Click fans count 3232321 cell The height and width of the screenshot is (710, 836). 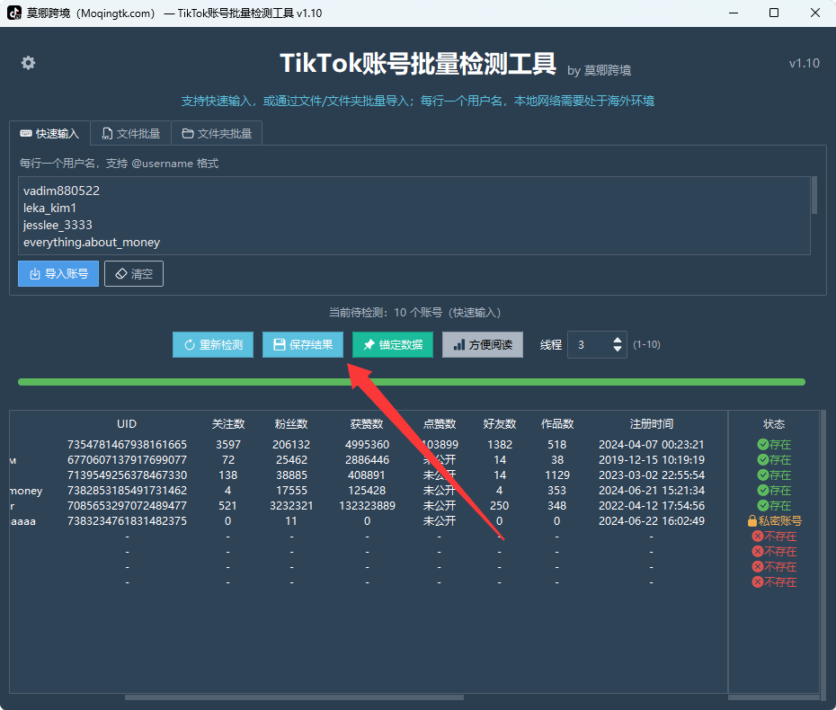click(291, 505)
